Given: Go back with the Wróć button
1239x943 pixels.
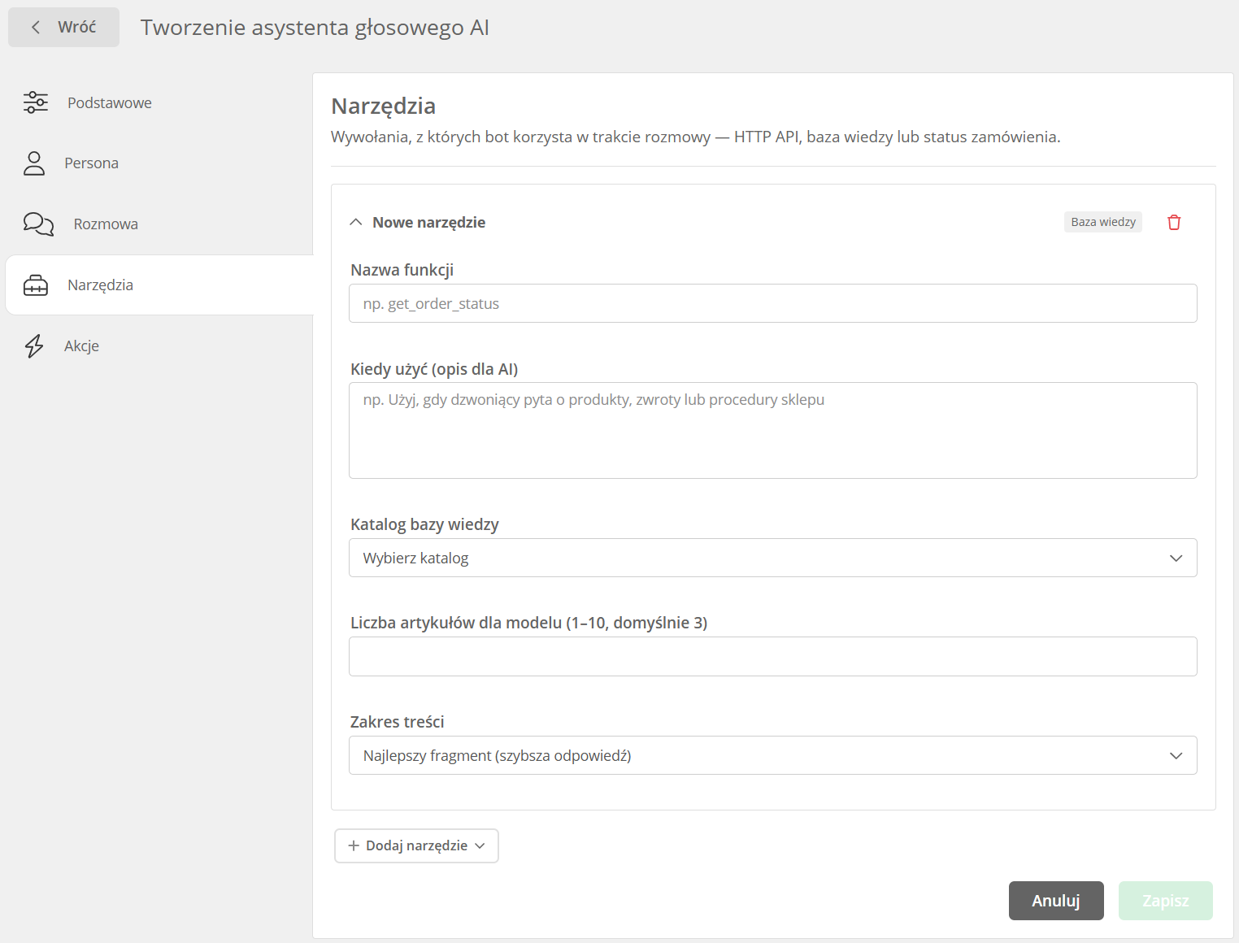Looking at the screenshot, I should coord(63,27).
